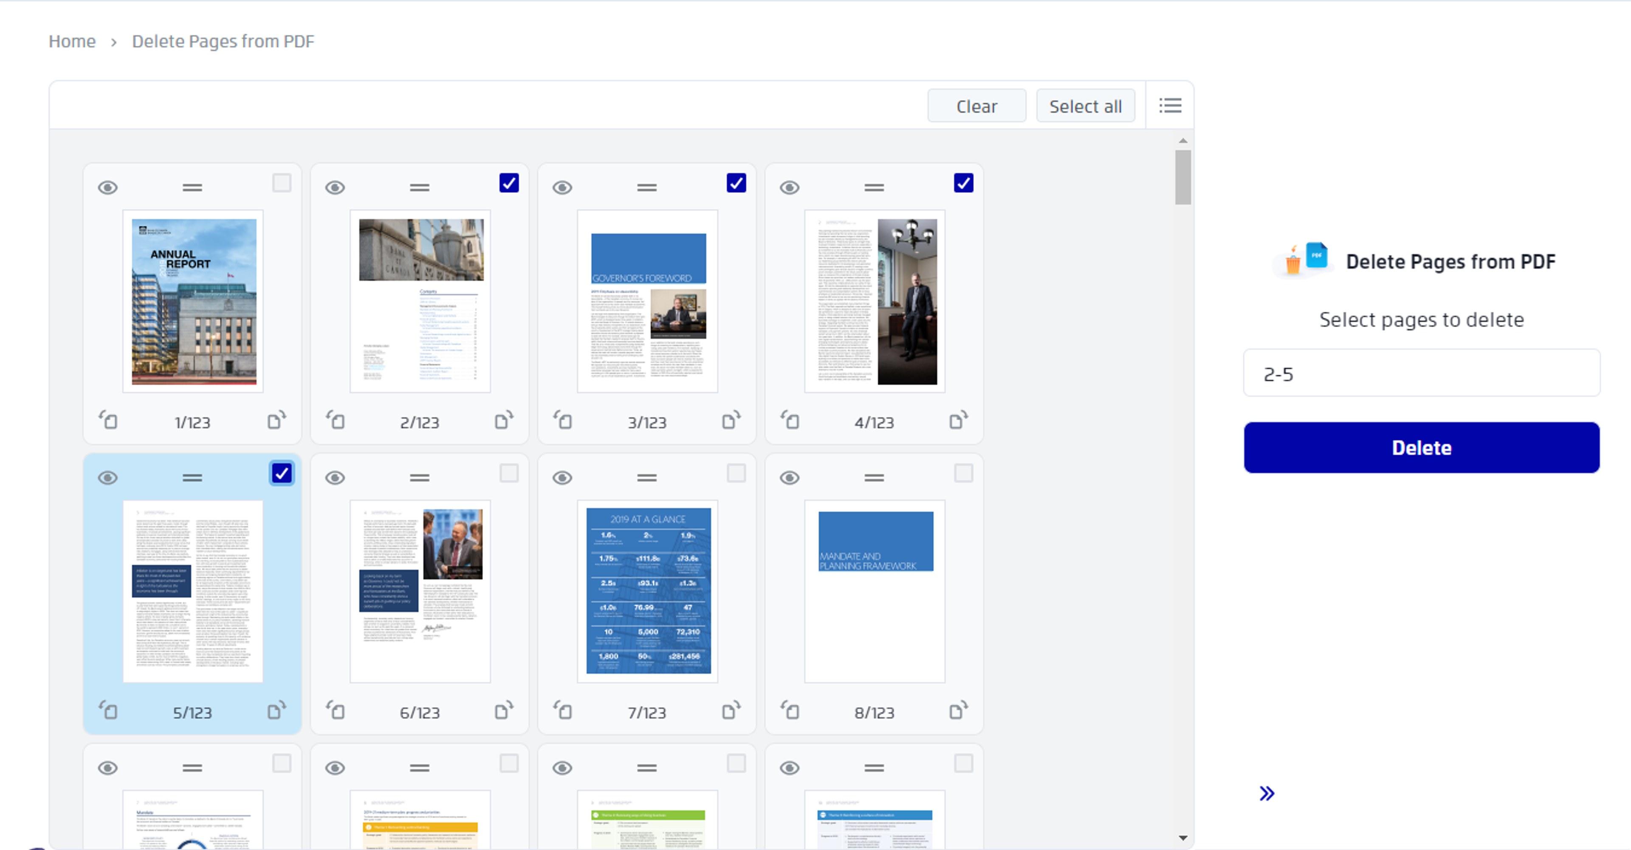Open Delete Pages from PDF breadcrumb
Viewport: 1631px width, 850px height.
point(223,41)
